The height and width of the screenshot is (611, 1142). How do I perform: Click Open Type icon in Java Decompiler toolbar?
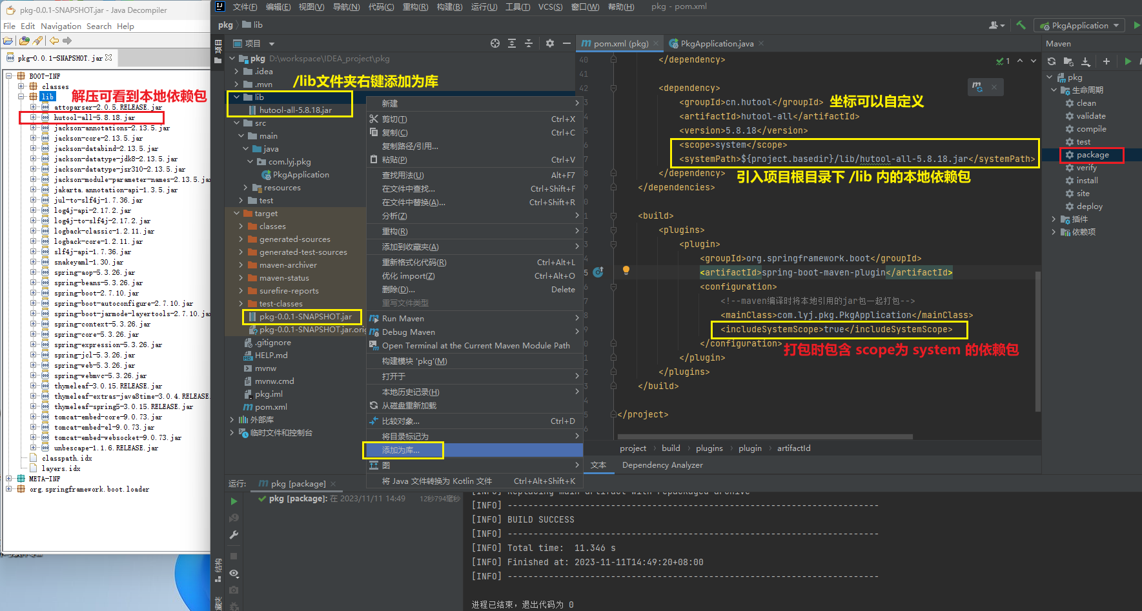(x=24, y=41)
